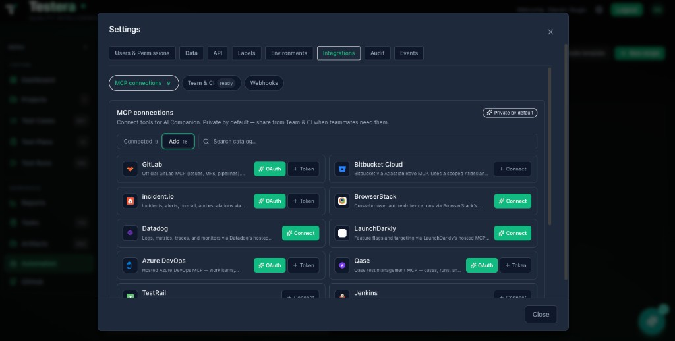Click the Settings dialog outer scrollbar
The height and width of the screenshot is (341, 675).
(566, 162)
